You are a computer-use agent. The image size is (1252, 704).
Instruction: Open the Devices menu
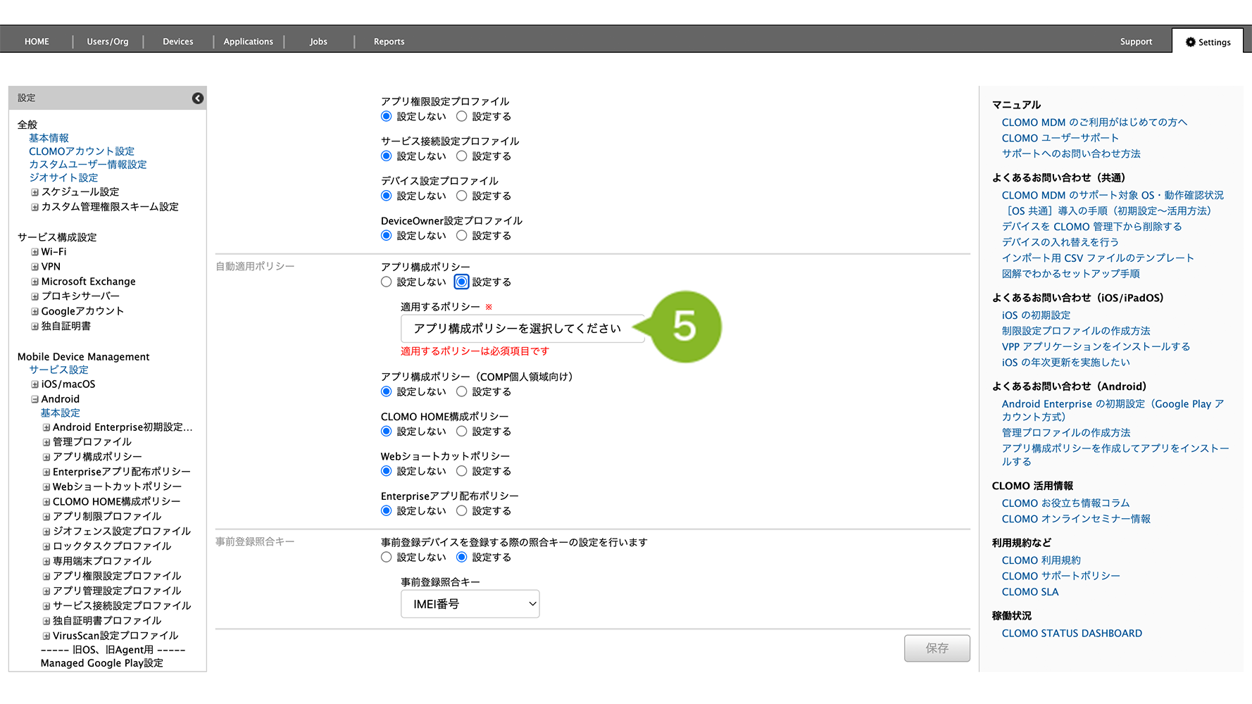click(x=177, y=42)
